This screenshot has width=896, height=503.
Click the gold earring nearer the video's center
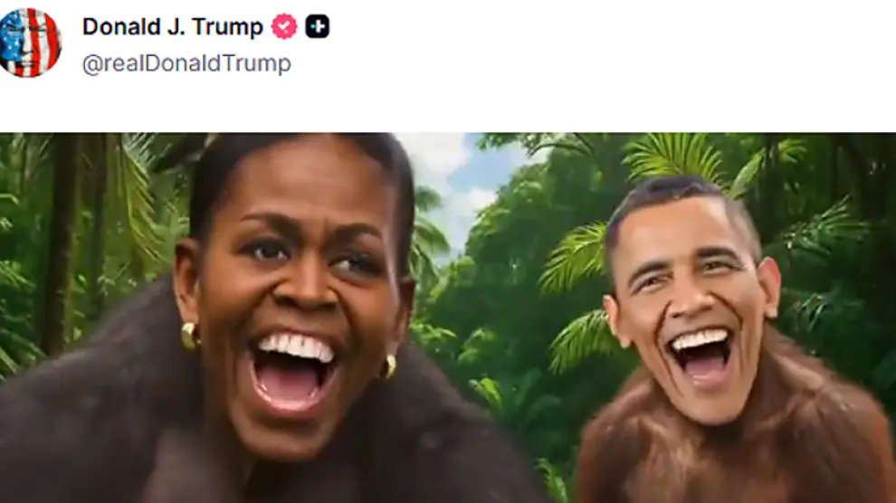tap(388, 366)
